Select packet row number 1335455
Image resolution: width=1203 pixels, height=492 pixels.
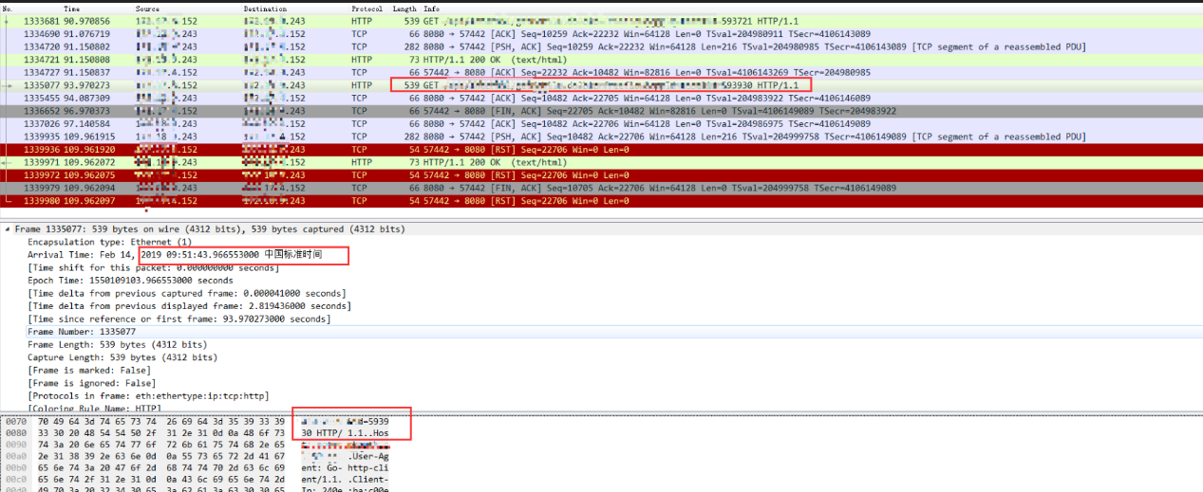click(601, 98)
